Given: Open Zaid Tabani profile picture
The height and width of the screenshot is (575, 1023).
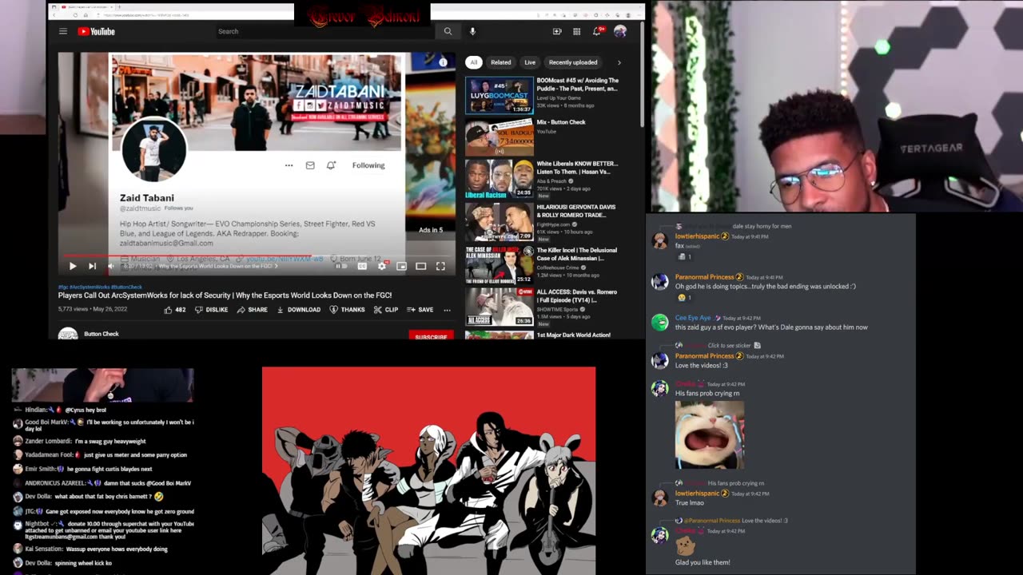Looking at the screenshot, I should point(154,149).
